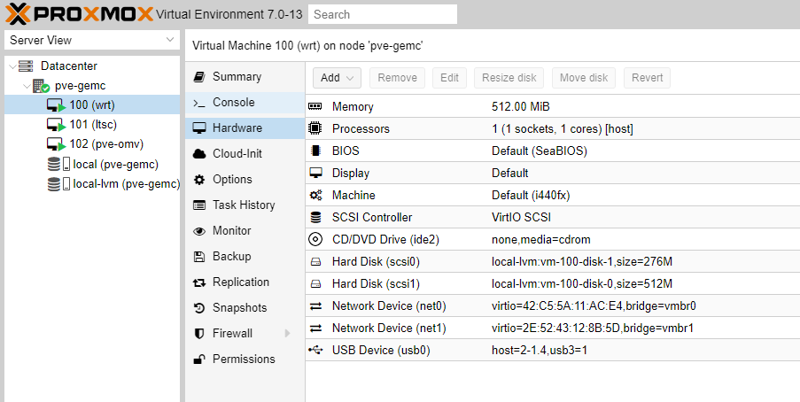
Task: Select local-lvm (pve-gemc) storage in tree
Action: [92, 183]
